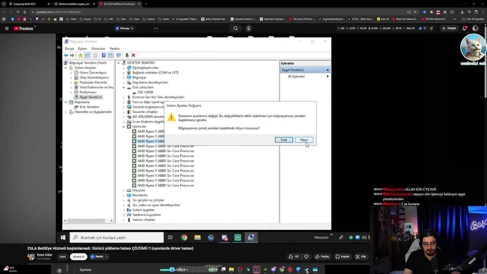Expand Ağ bağdaştırıcıları device category
Viewport: 487px width, 274px height.
[x=124, y=68]
